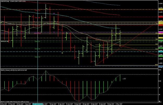Viewport: 163px width, 105px height.
Task: Select the circle marker at latest bar's low
Action: point(120,46)
